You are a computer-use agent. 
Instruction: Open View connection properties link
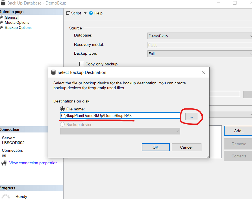[33, 163]
